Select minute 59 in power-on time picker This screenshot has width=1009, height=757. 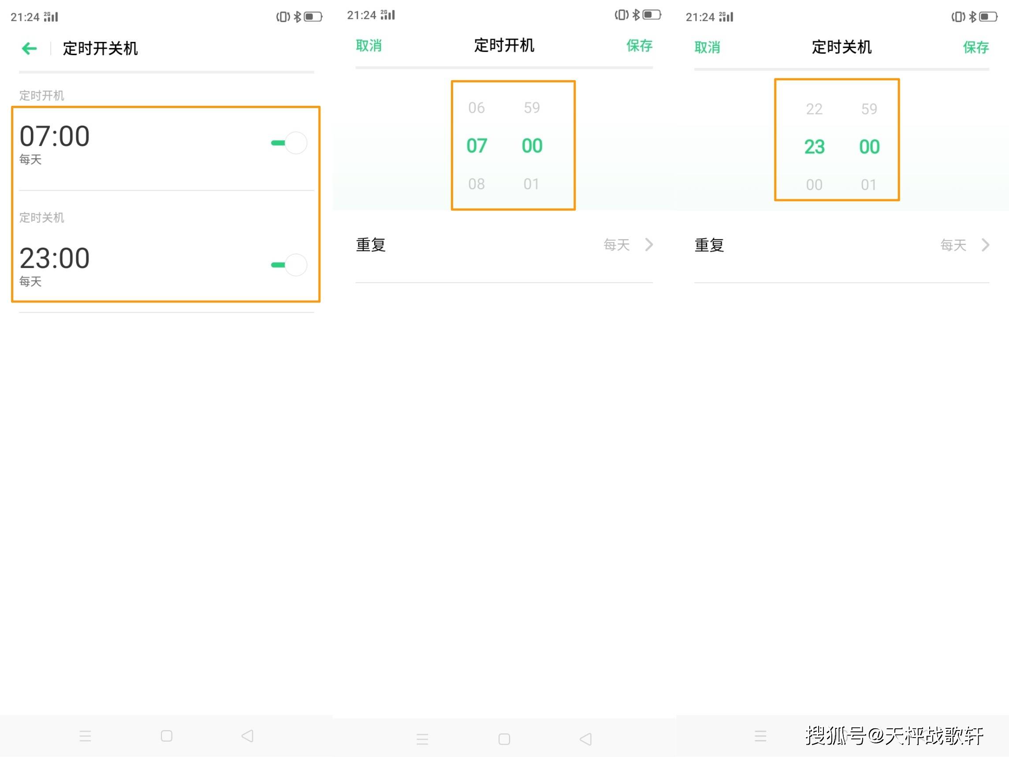click(532, 108)
